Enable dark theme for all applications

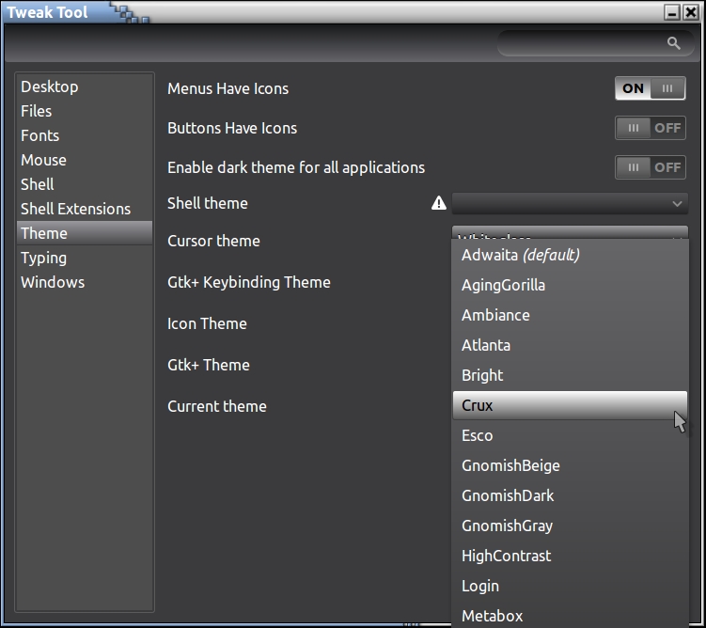(650, 167)
